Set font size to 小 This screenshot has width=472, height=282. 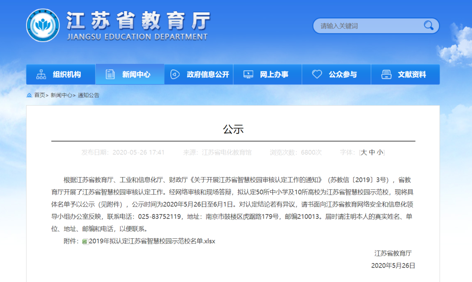[380, 152]
